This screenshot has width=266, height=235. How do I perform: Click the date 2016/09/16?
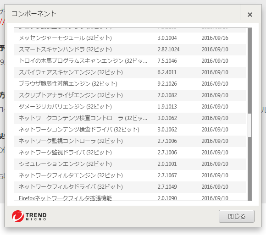pyautogui.click(x=215, y=38)
